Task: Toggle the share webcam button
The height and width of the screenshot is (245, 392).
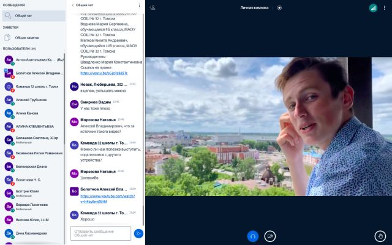Action: point(269,236)
